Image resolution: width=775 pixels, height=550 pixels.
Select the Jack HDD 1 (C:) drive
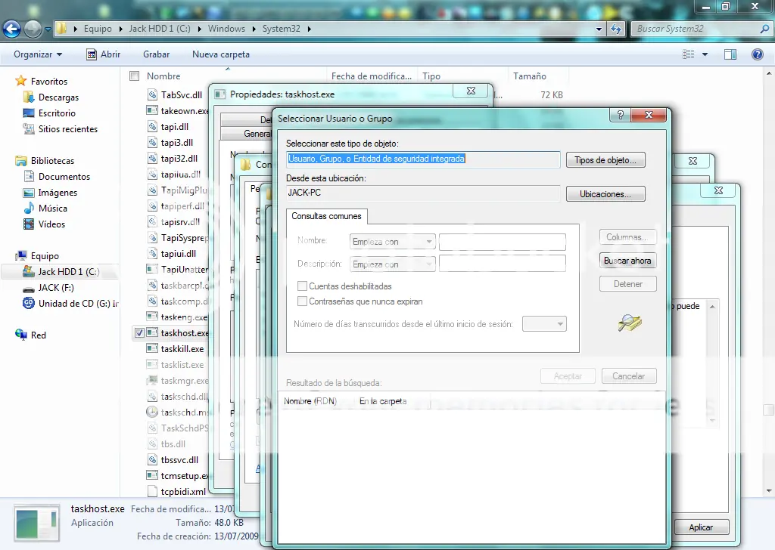(x=68, y=272)
